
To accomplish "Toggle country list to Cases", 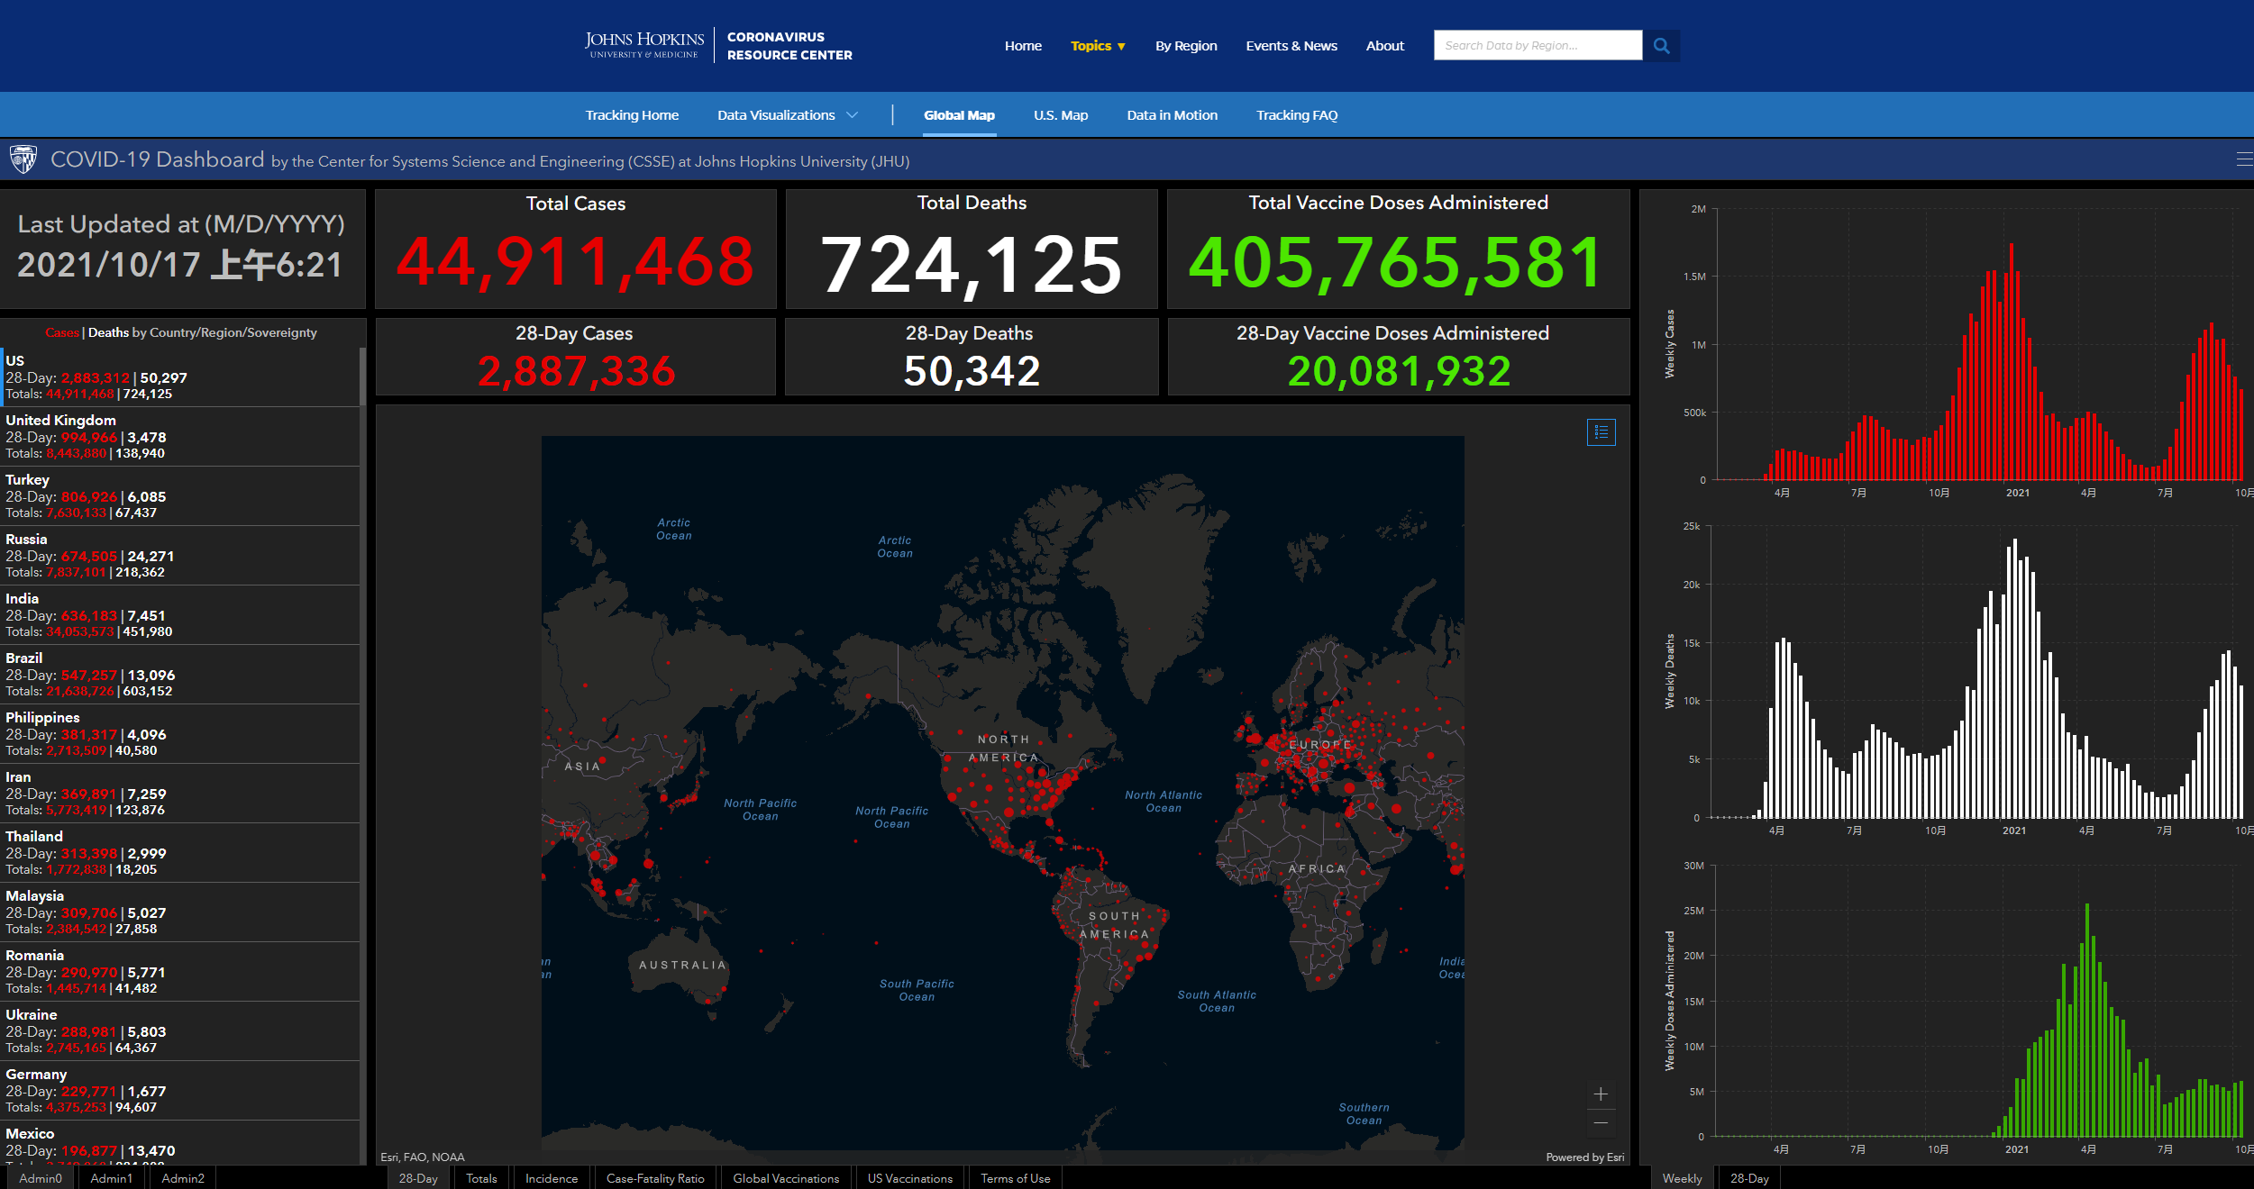I will [x=62, y=333].
